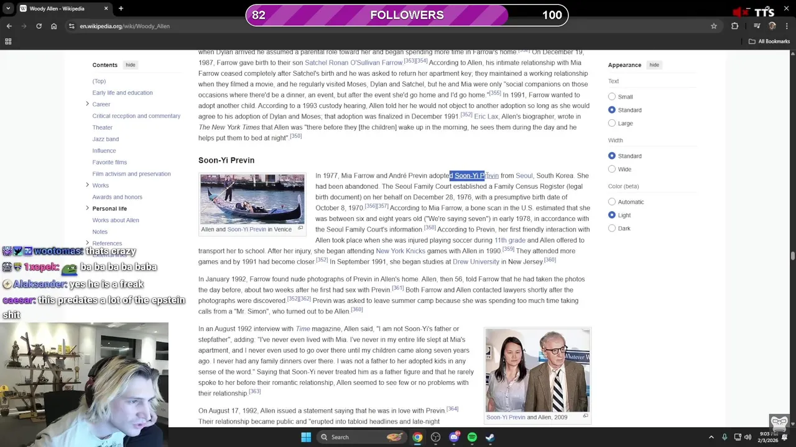The image size is (796, 447).
Task: Go to Awards and honors section
Action: click(x=118, y=197)
